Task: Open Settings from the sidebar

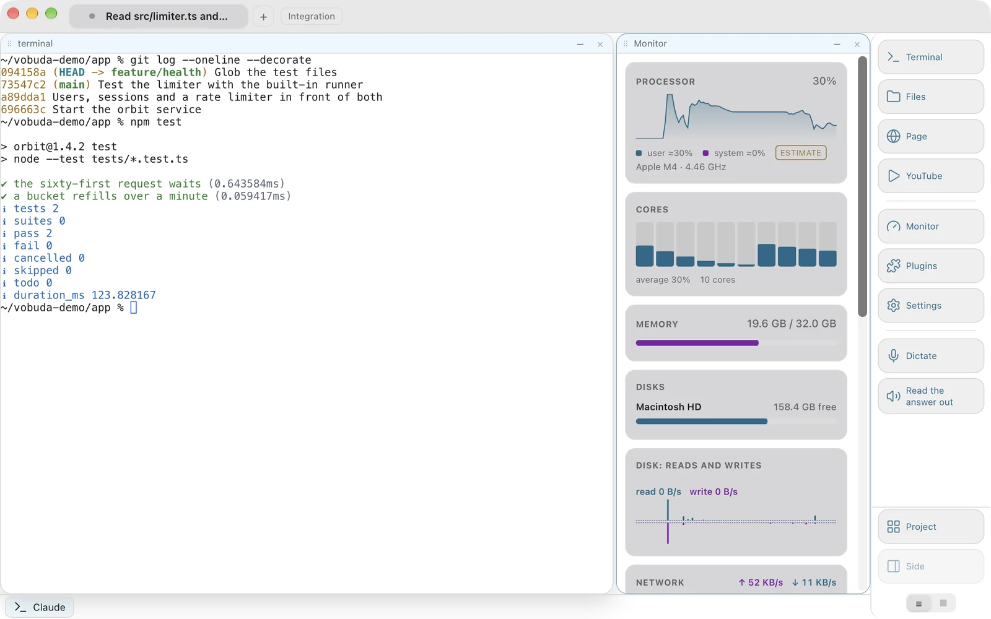Action: click(930, 305)
